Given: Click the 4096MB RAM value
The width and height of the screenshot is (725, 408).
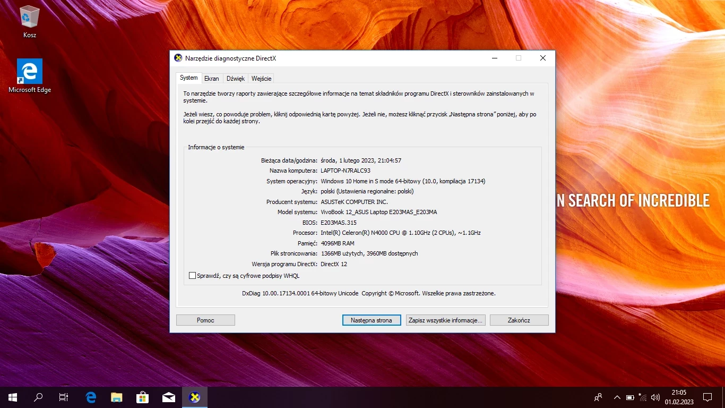Looking at the screenshot, I should pos(338,243).
